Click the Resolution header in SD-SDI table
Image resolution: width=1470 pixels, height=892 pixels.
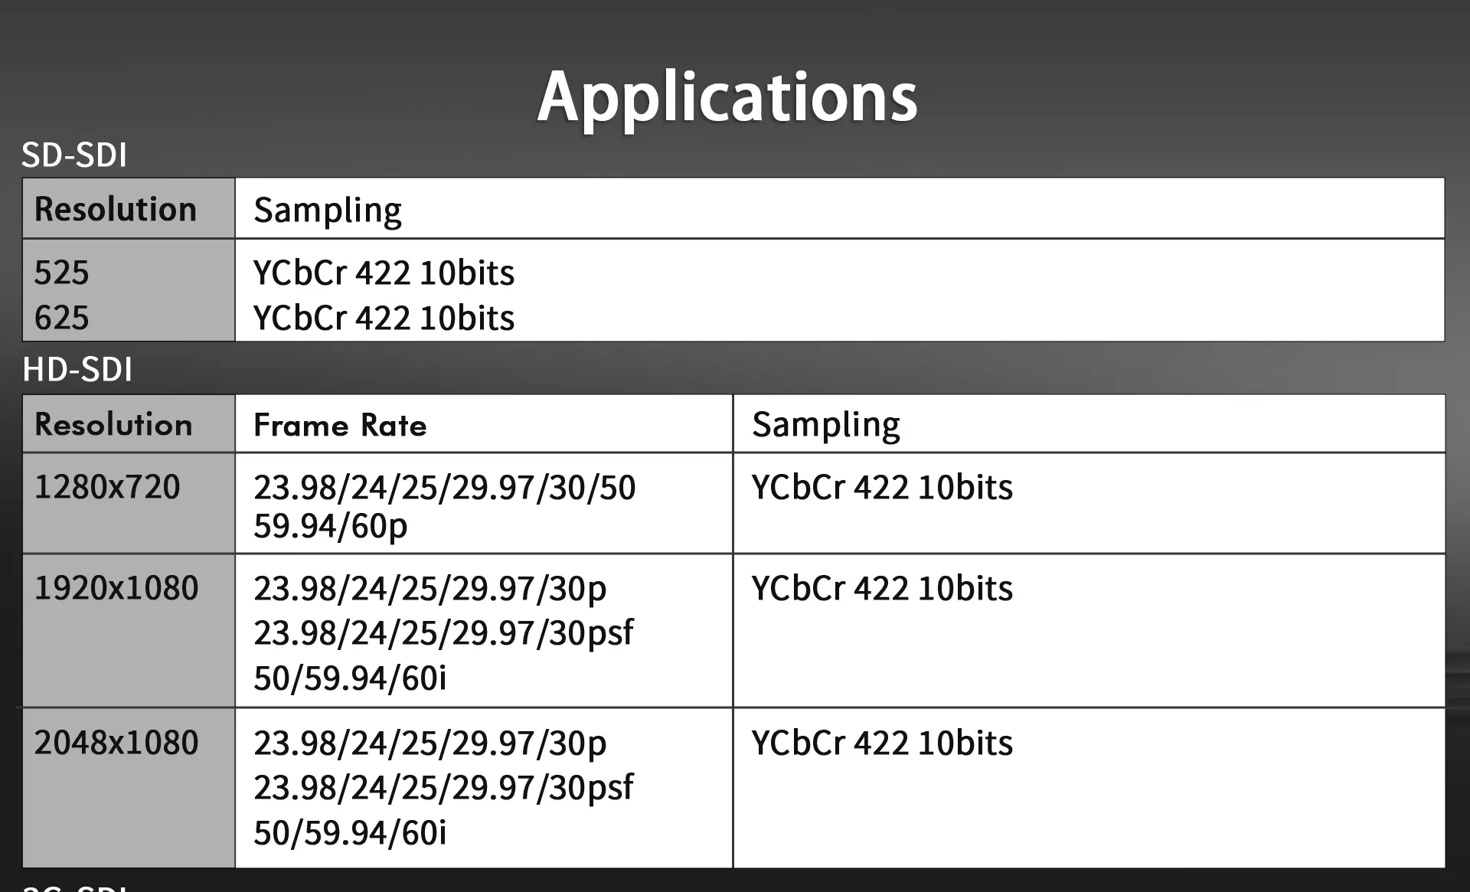pyautogui.click(x=116, y=209)
